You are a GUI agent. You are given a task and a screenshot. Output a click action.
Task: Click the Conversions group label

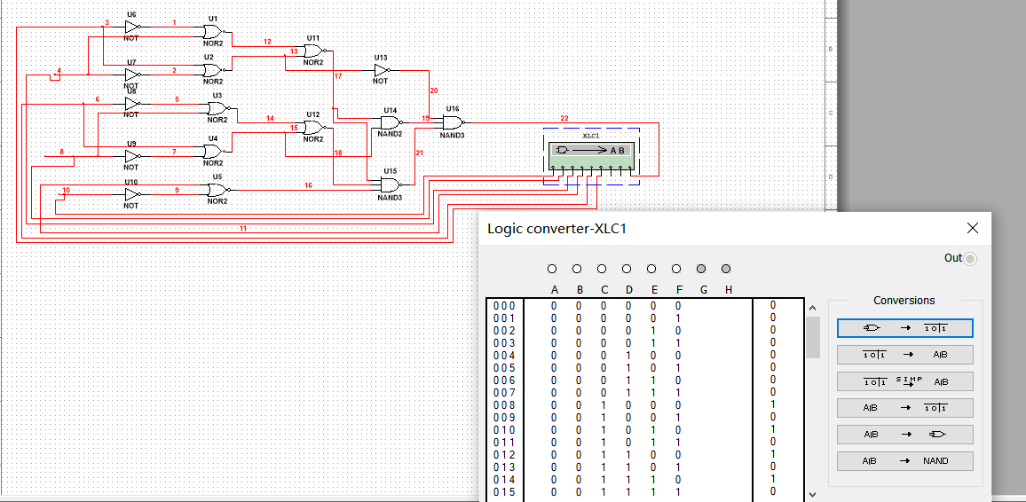tap(904, 301)
